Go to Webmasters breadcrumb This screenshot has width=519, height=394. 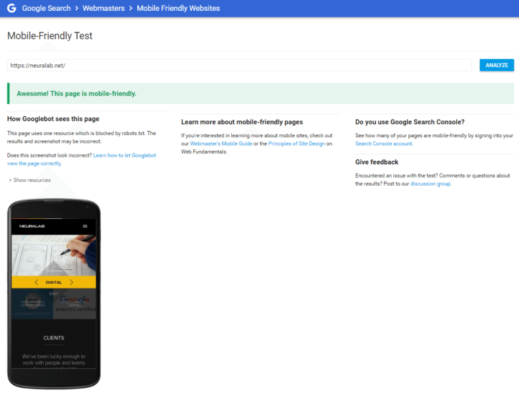click(x=103, y=8)
